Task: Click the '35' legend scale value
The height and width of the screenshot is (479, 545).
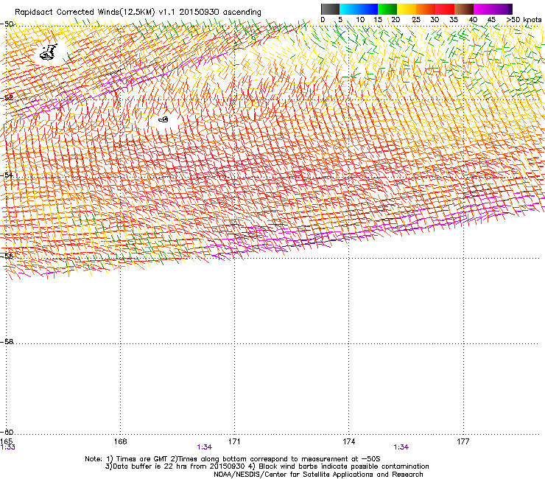Action: (x=454, y=20)
